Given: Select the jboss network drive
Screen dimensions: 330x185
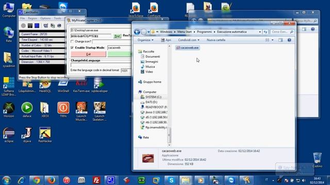Looking at the screenshot, I should tap(154, 112).
